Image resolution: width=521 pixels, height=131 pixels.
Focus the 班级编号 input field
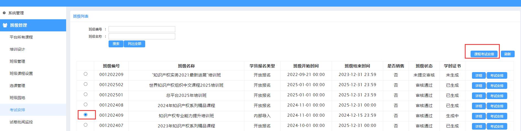point(142,29)
